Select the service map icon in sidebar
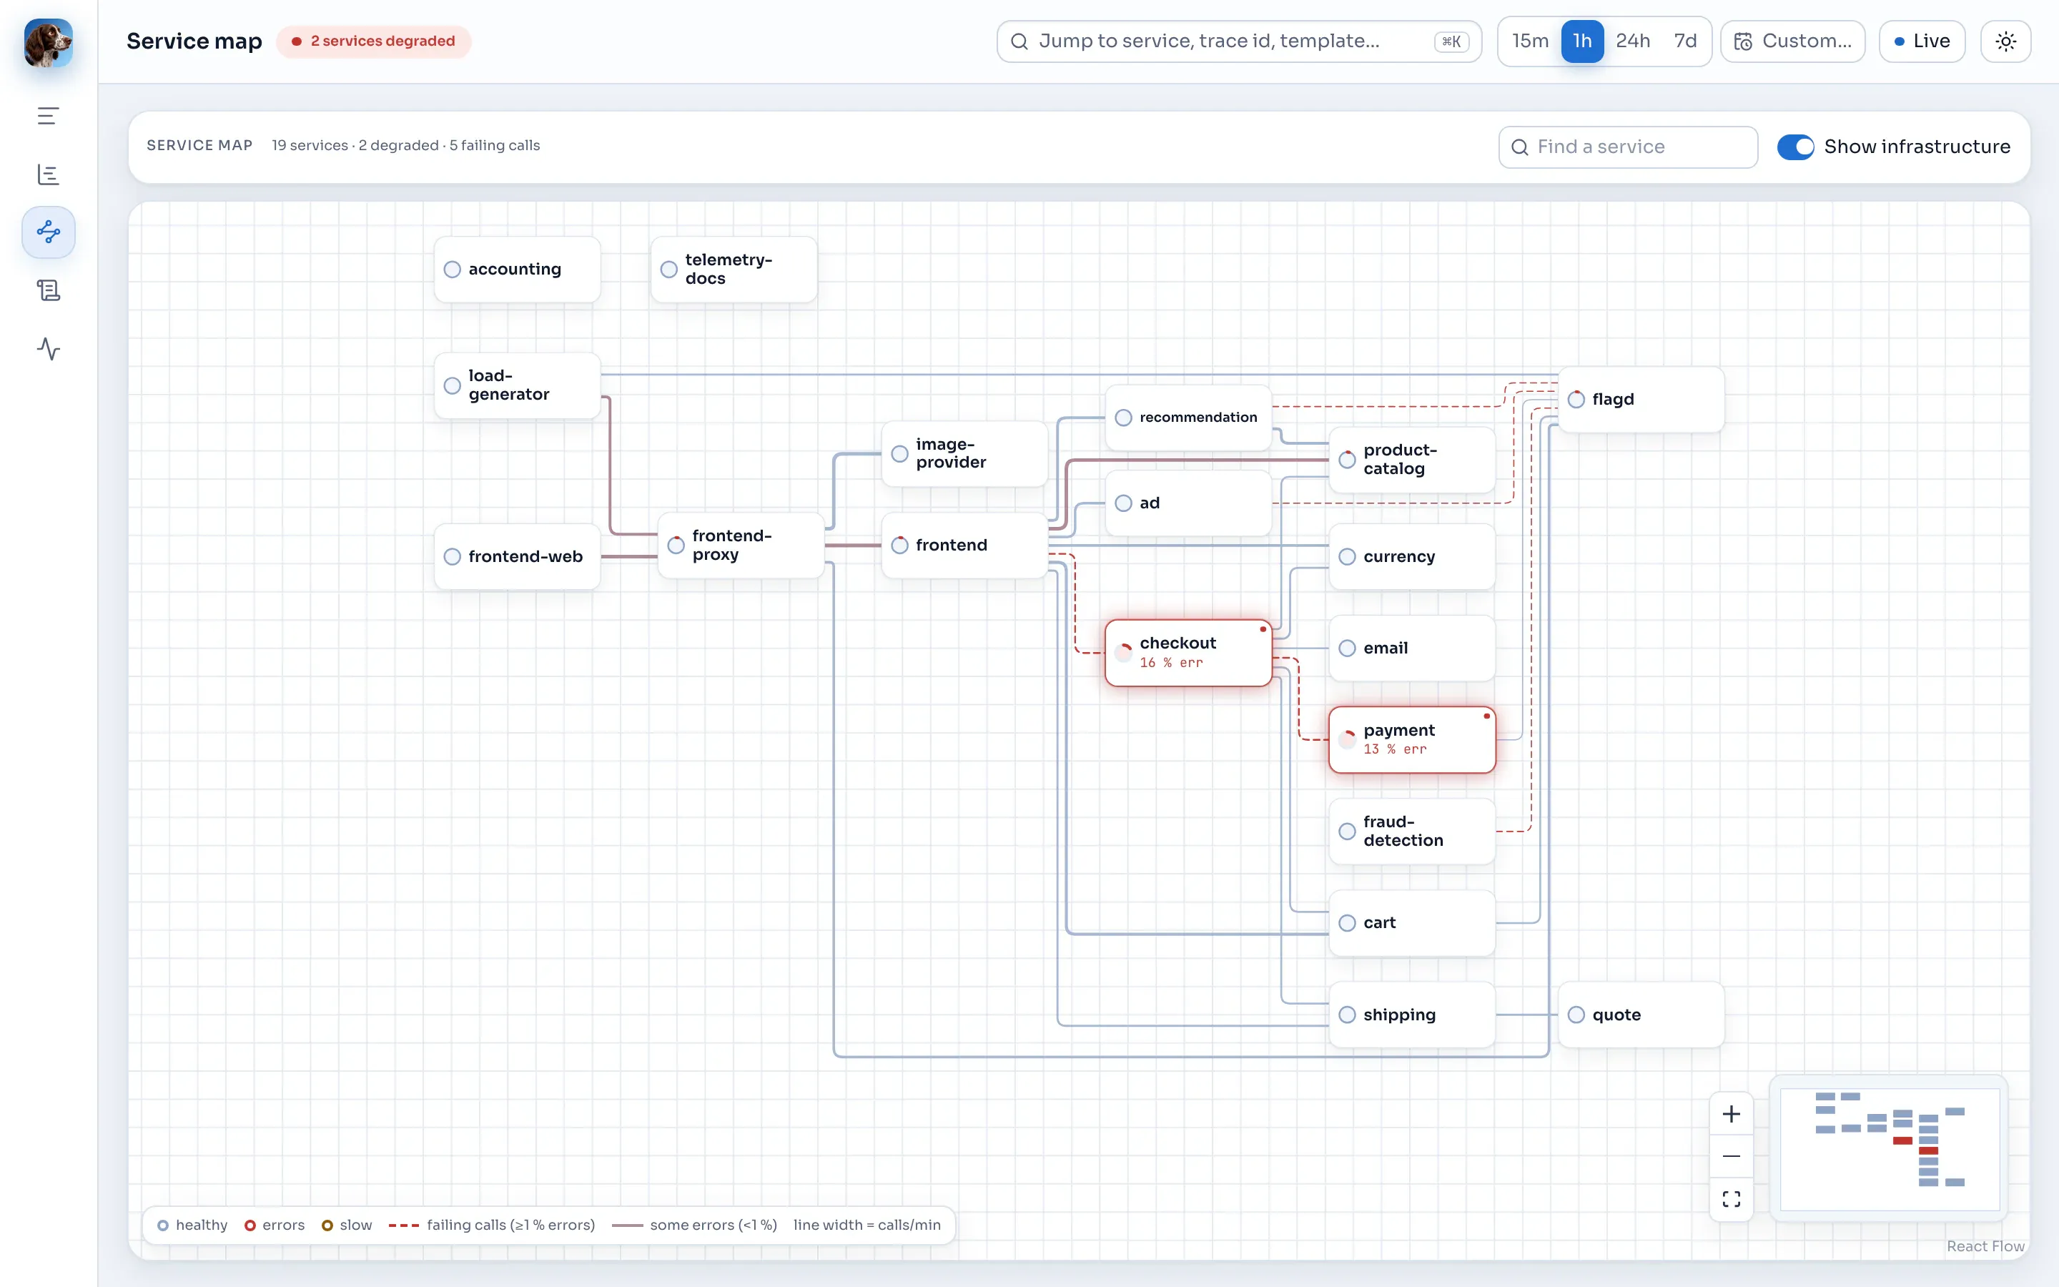This screenshot has height=1287, width=2059. tap(49, 232)
